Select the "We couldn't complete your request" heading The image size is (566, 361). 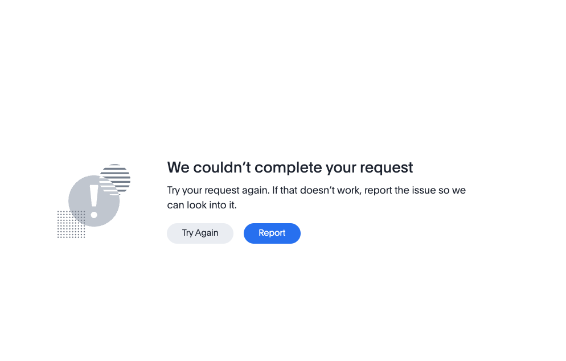coord(290,167)
